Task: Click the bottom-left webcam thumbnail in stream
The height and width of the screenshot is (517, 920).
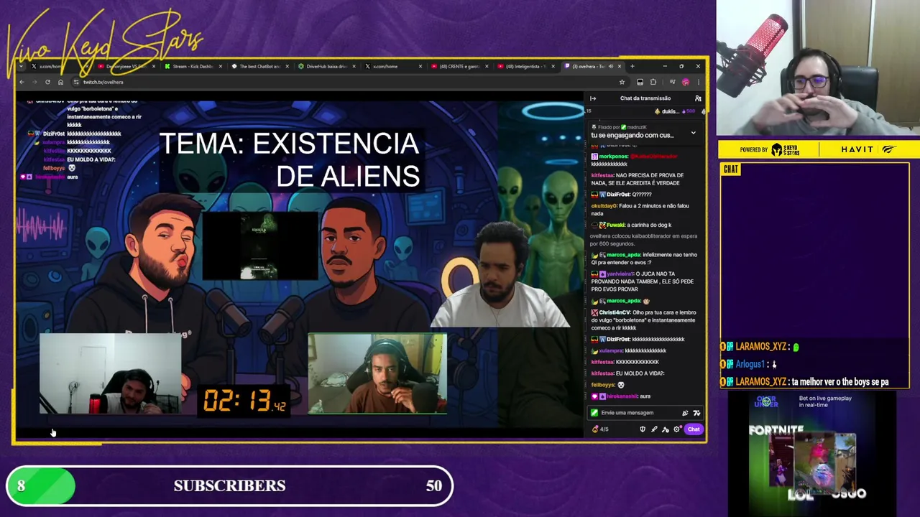Action: [x=110, y=374]
